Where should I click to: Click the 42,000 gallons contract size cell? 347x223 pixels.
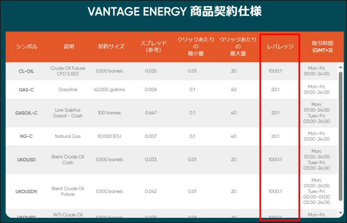tap(109, 90)
